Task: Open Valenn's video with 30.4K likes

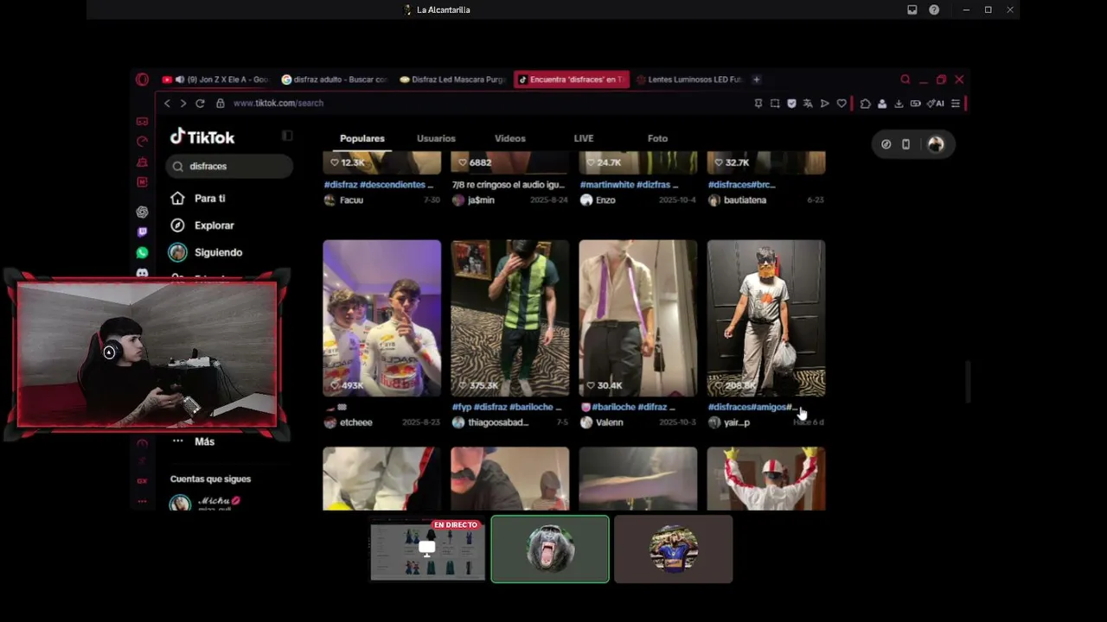Action: click(638, 318)
